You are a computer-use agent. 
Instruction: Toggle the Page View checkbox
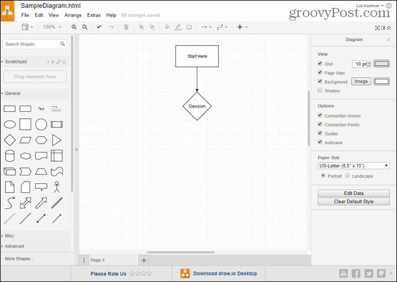coord(320,73)
